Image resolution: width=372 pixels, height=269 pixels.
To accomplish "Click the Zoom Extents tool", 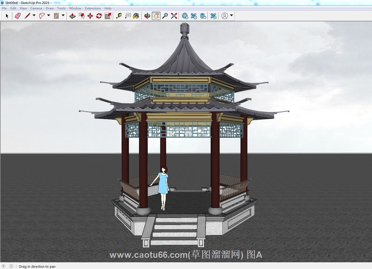I will 174,16.
